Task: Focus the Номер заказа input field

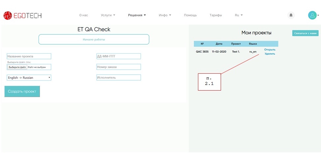Action: (x=118, y=67)
